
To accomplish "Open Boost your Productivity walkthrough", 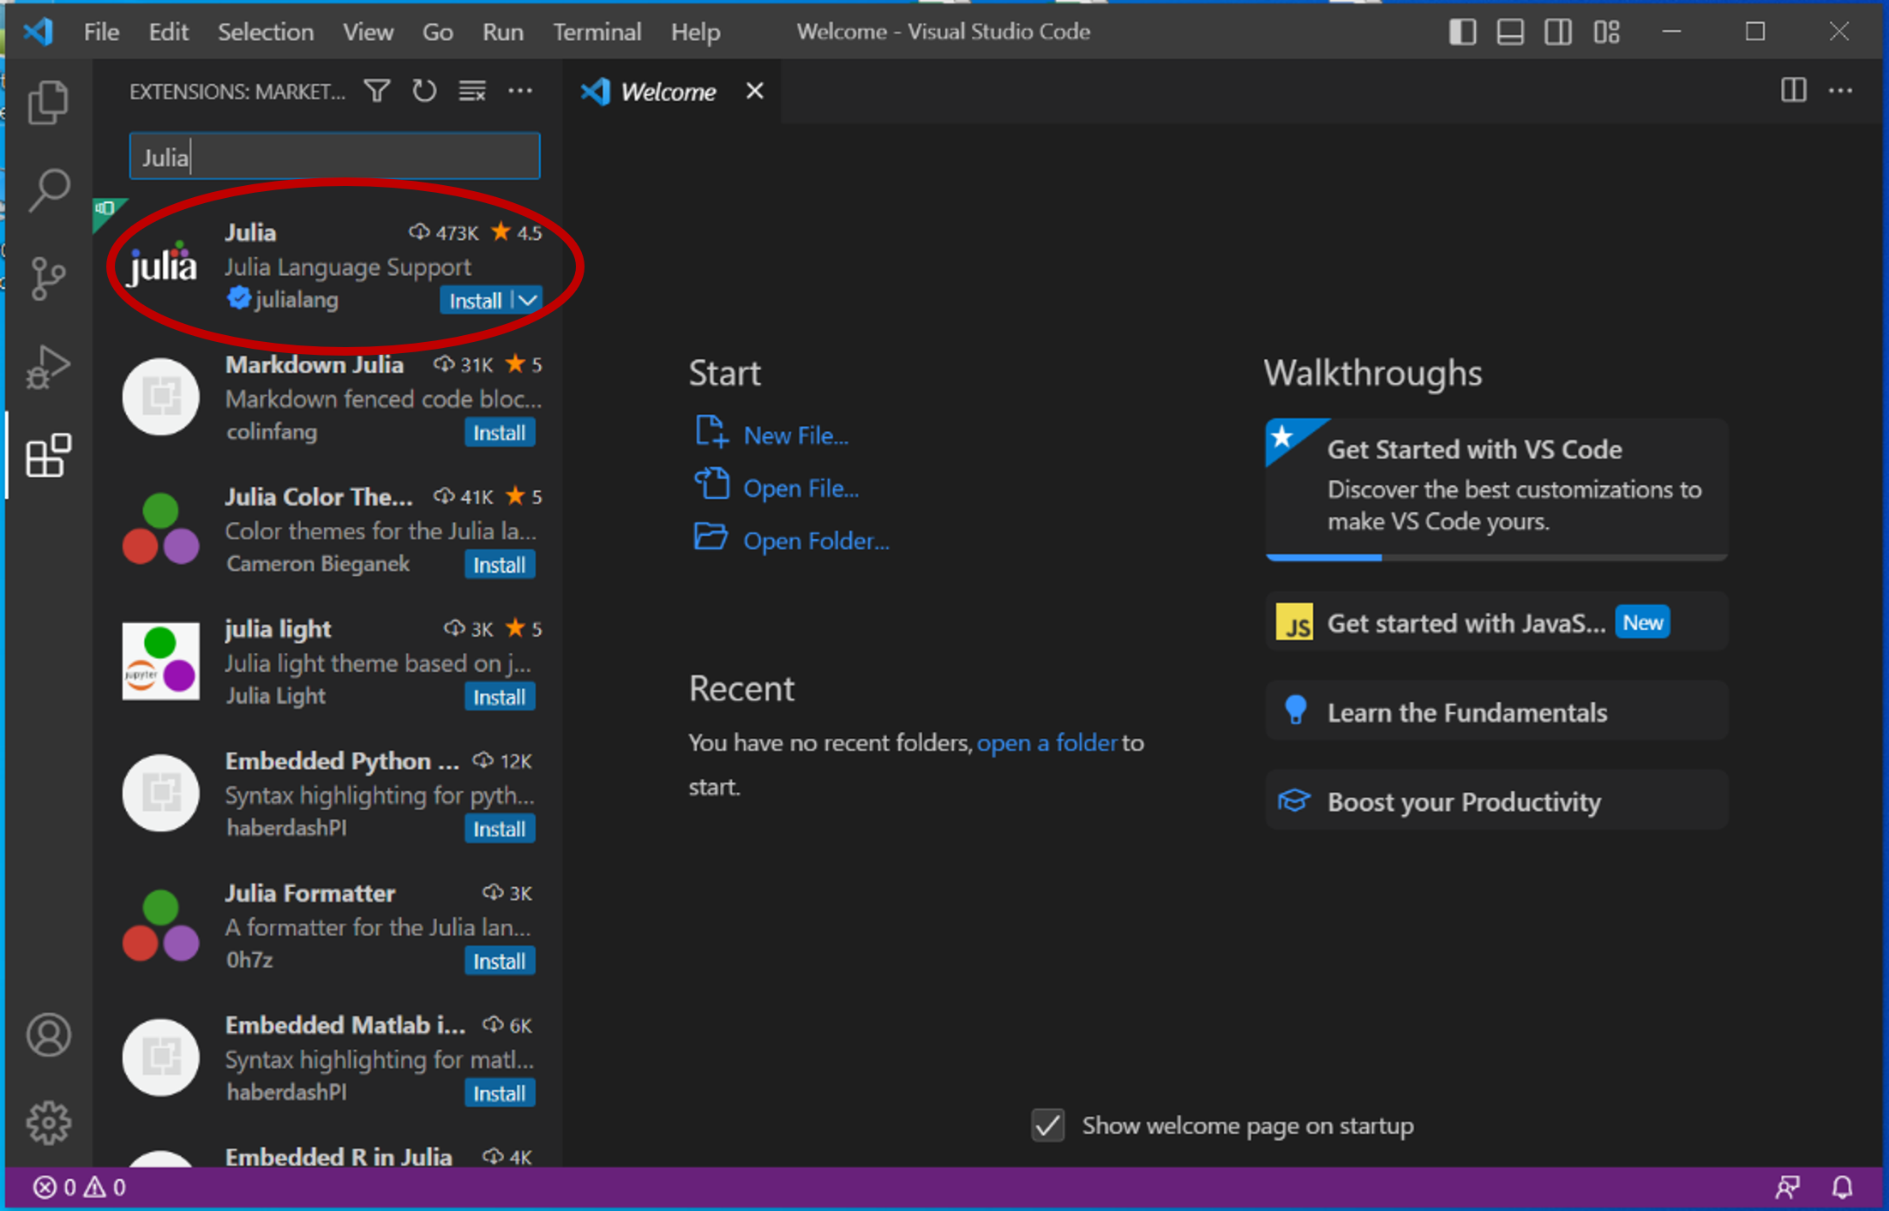I will pyautogui.click(x=1496, y=800).
